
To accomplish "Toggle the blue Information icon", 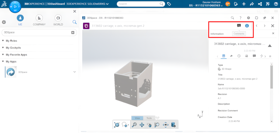I will [x=247, y=26].
